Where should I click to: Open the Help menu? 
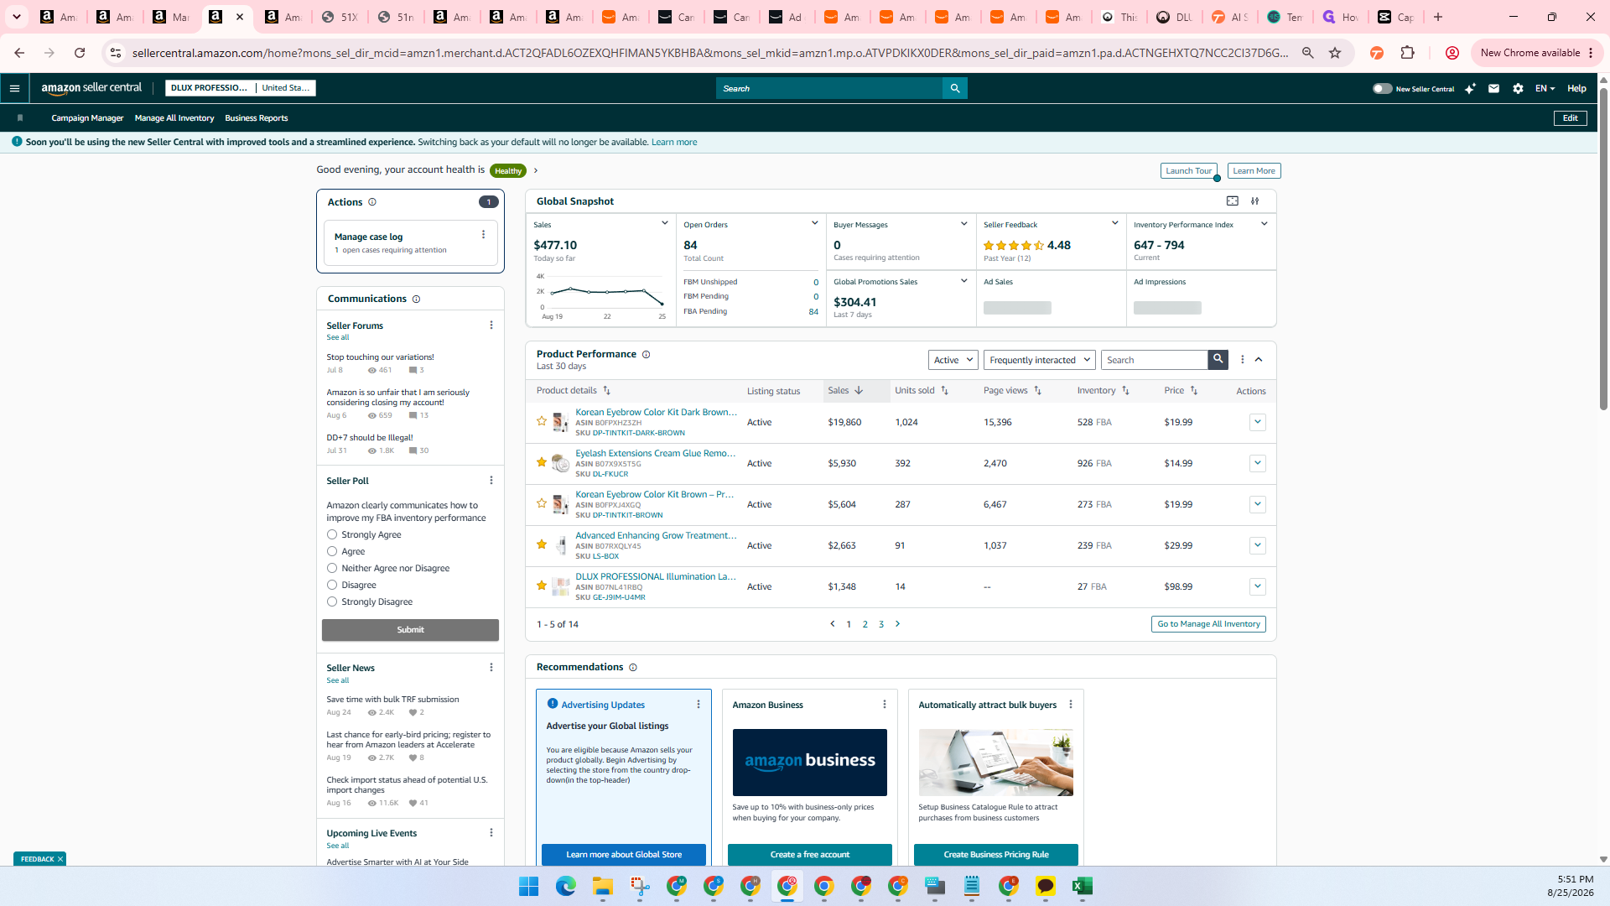[1576, 88]
